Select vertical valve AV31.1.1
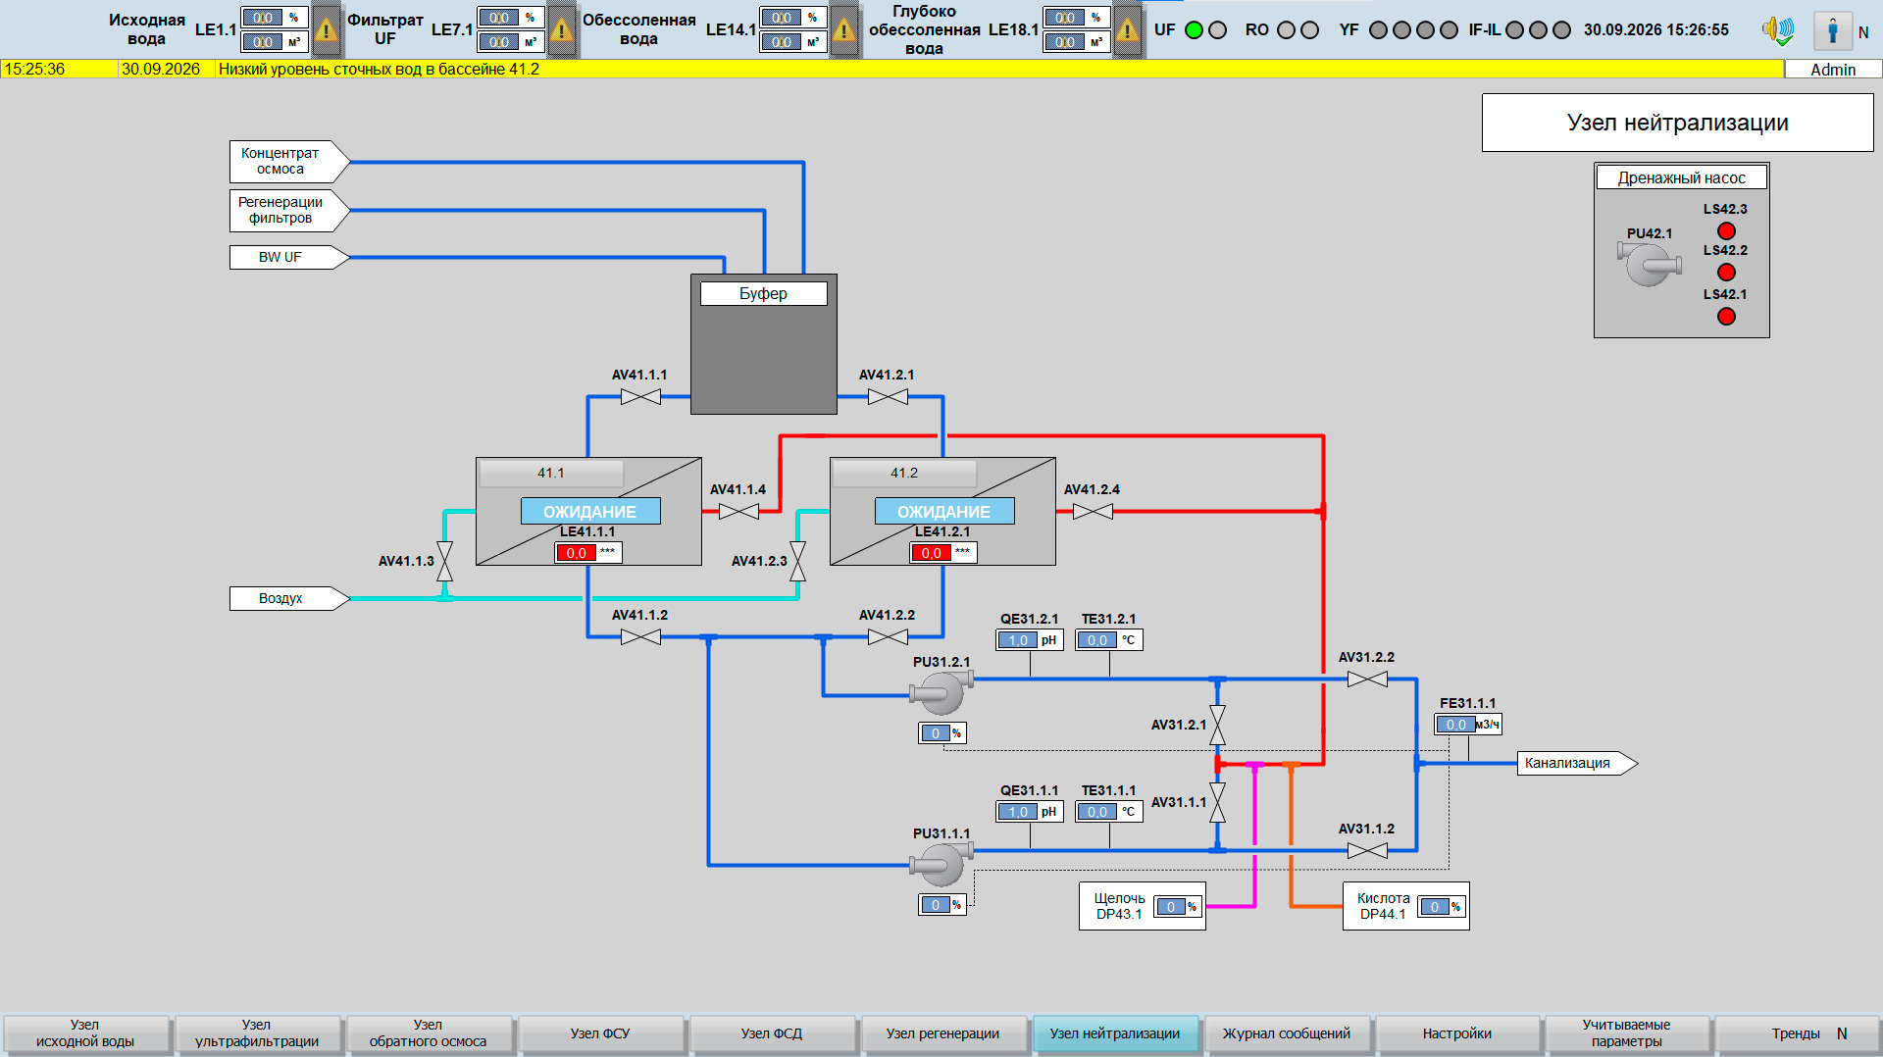 point(1218,802)
